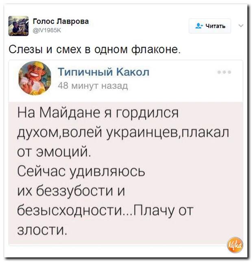Expand the tweet options chevron
This screenshot has height=262, width=252.
pyautogui.click(x=241, y=26)
